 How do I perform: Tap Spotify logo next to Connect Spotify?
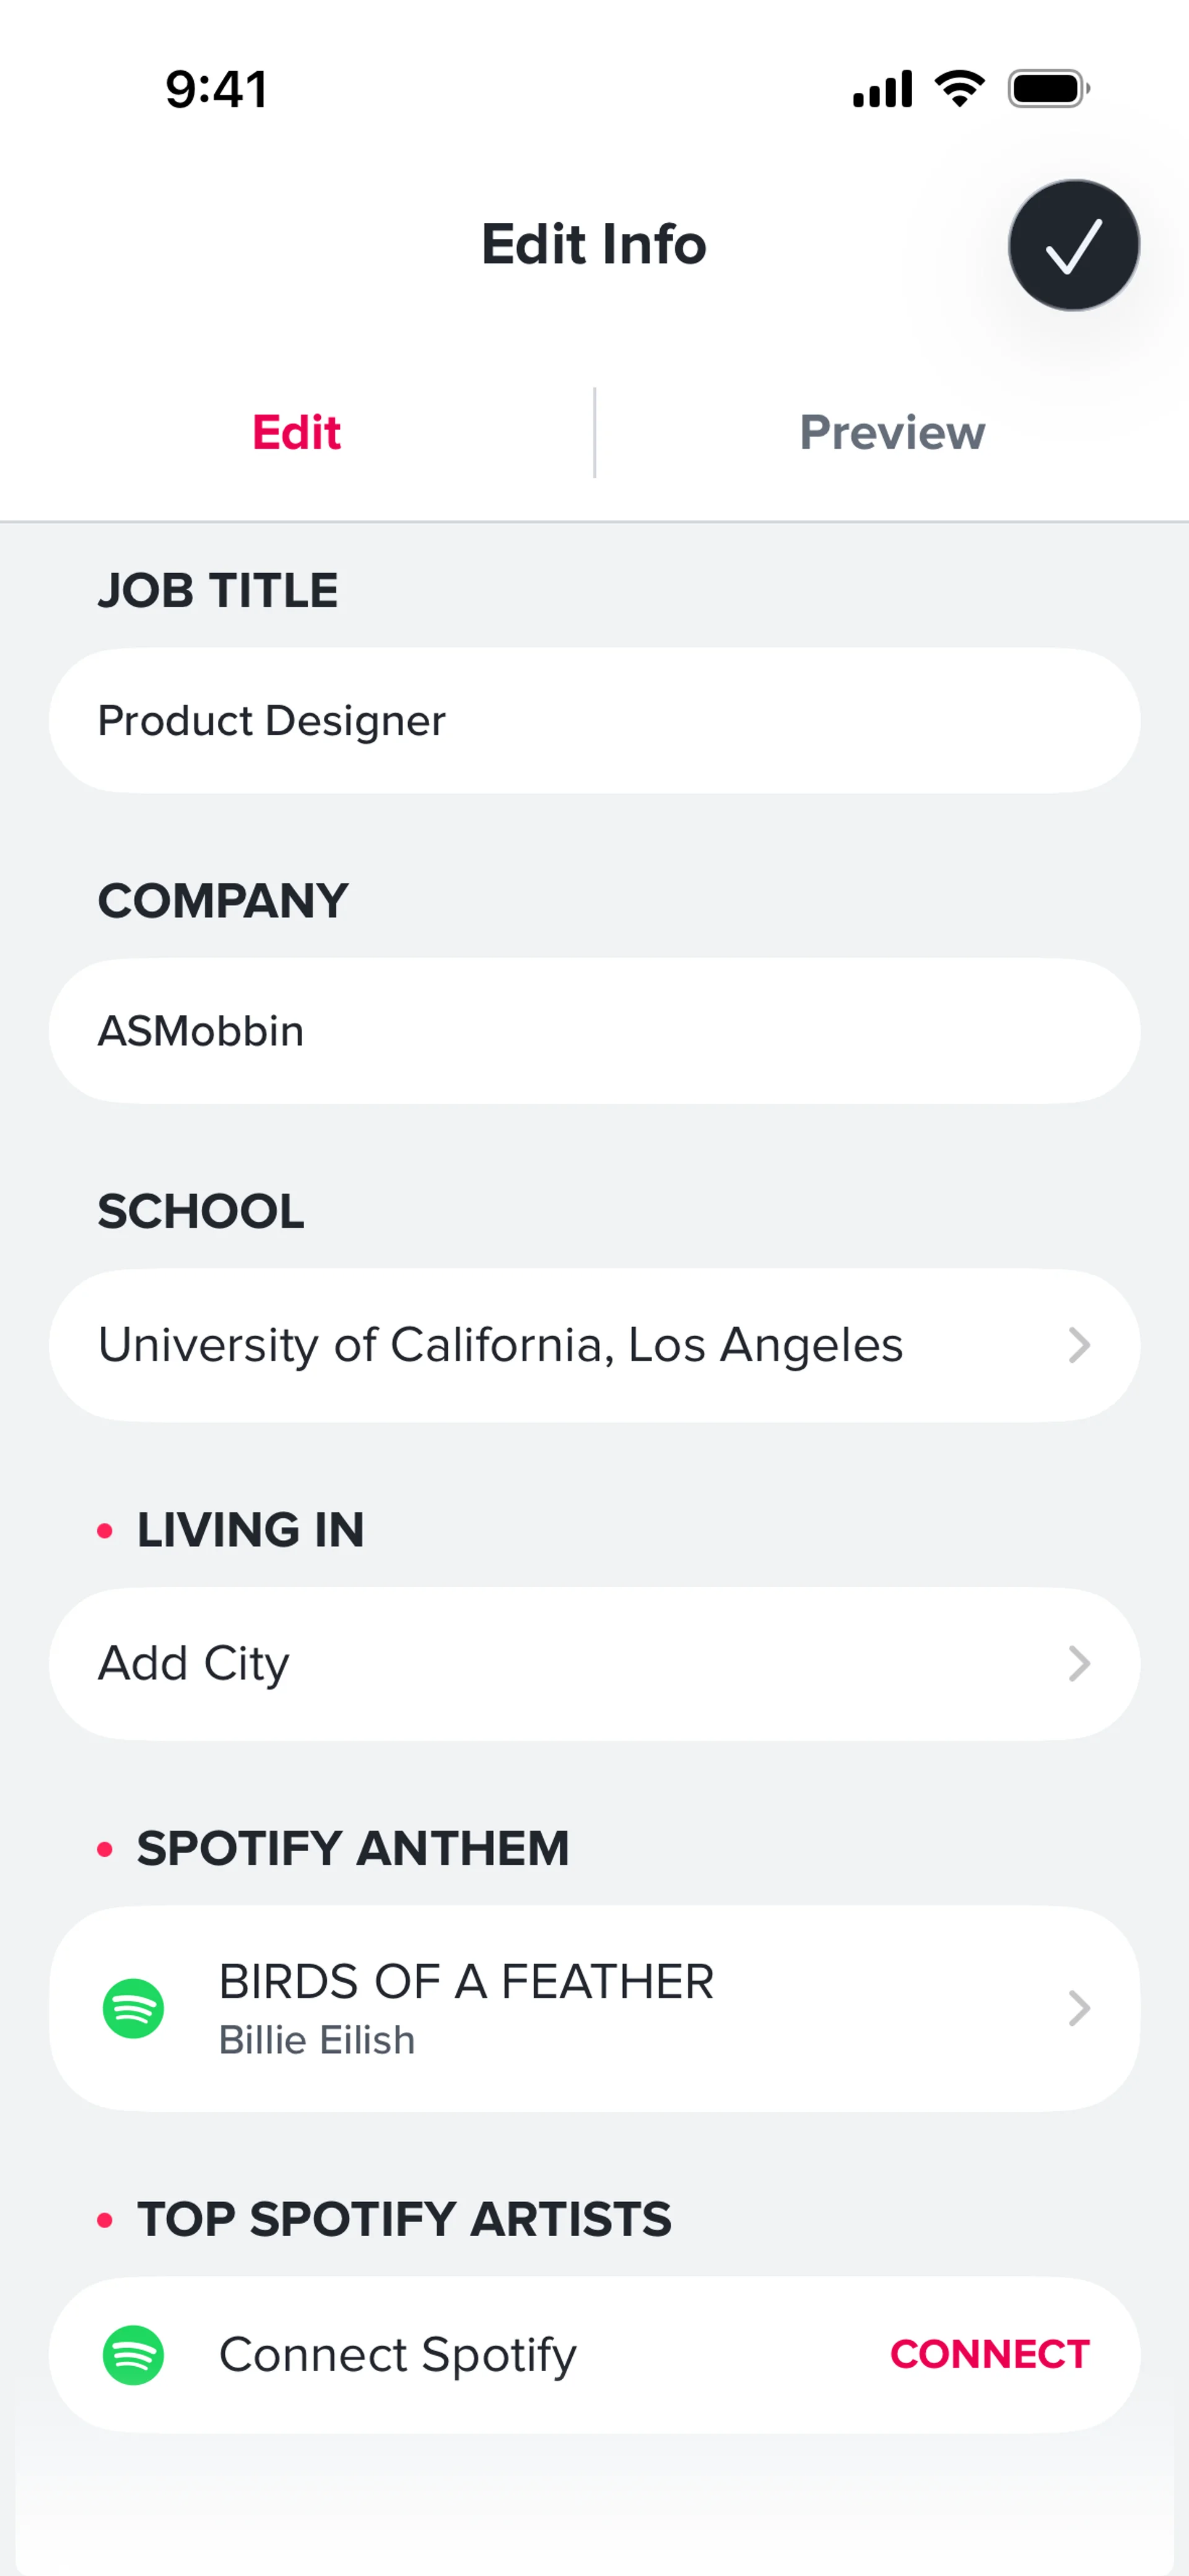[x=133, y=2355]
